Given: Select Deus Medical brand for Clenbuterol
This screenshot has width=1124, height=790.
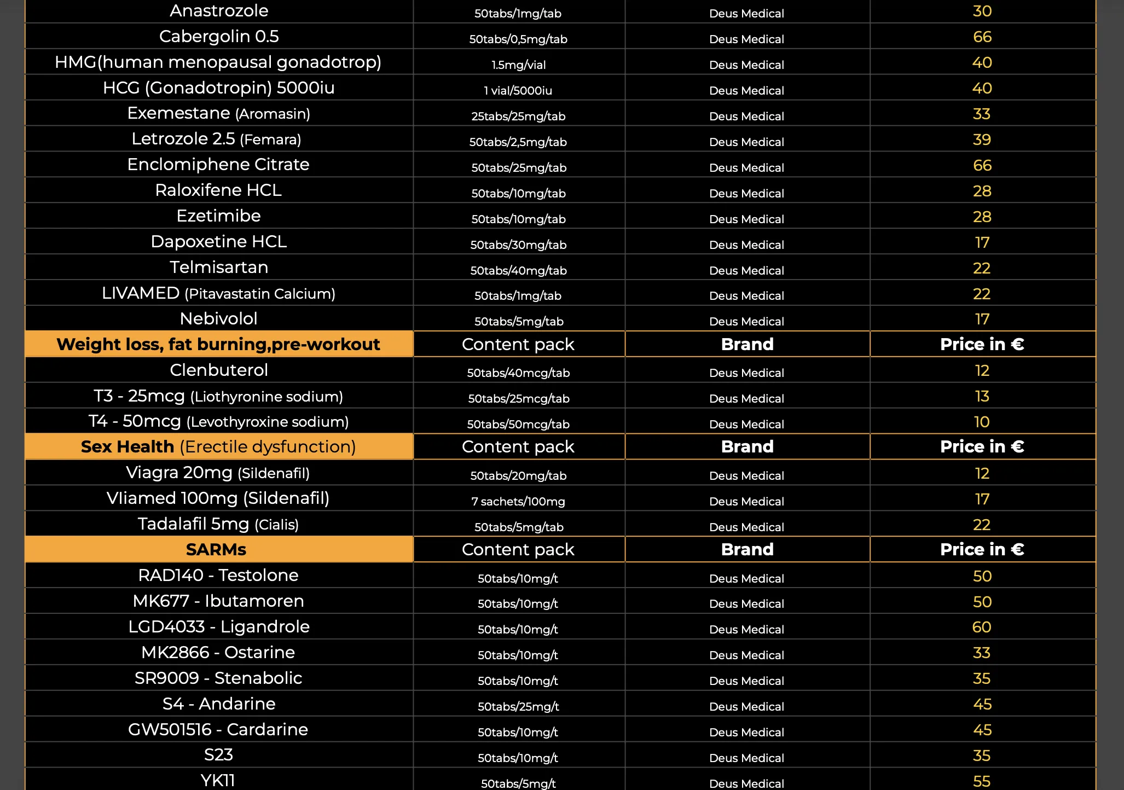Looking at the screenshot, I should click(747, 373).
